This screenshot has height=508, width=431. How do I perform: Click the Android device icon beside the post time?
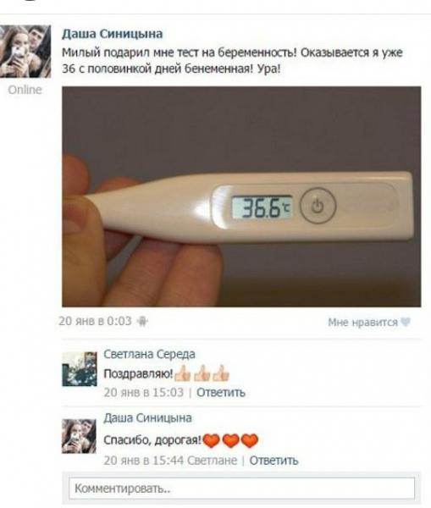pyautogui.click(x=142, y=322)
